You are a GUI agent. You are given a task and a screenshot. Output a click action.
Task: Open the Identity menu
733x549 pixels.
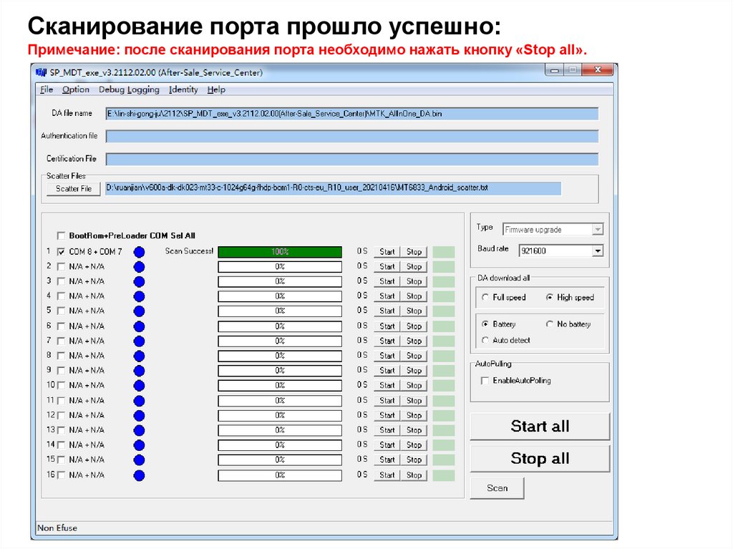183,89
